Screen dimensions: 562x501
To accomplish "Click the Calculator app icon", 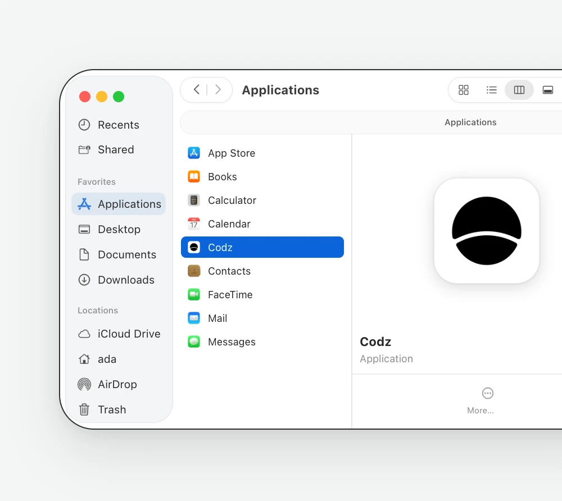I will [x=194, y=200].
